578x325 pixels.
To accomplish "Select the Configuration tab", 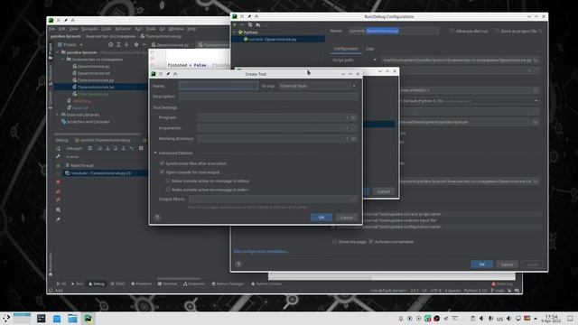I will (345, 49).
